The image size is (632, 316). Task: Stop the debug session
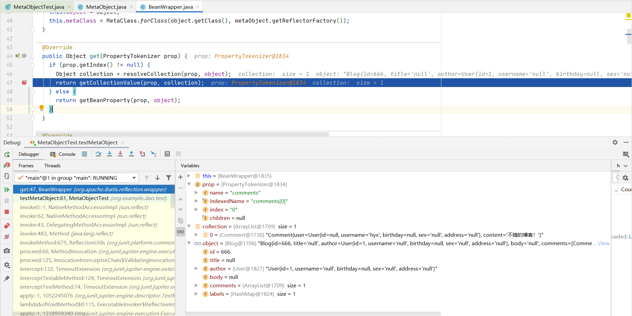point(7,212)
